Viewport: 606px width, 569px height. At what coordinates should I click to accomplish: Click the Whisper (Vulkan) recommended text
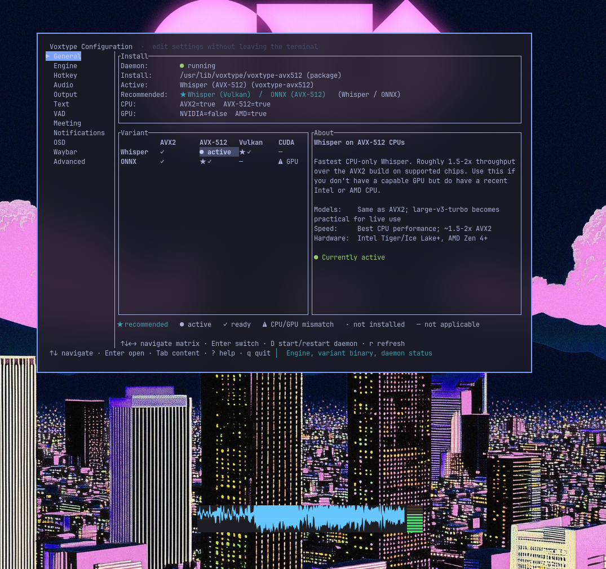[219, 95]
